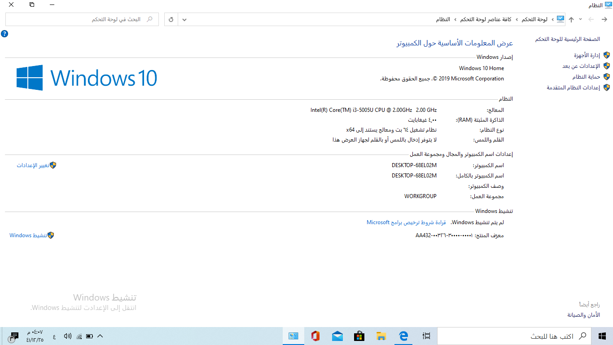Open الصفحة الرئيسية للوحة التحكم link
Viewport: 613px width, 345px height.
pos(567,39)
